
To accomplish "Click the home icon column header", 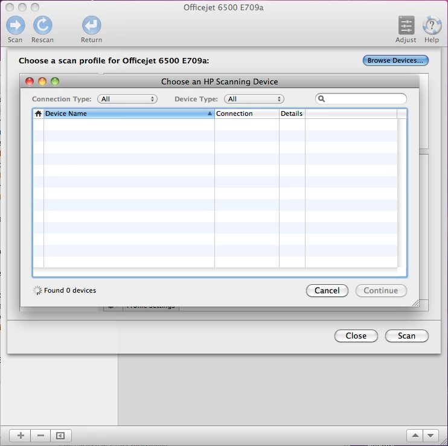I will pyautogui.click(x=38, y=113).
